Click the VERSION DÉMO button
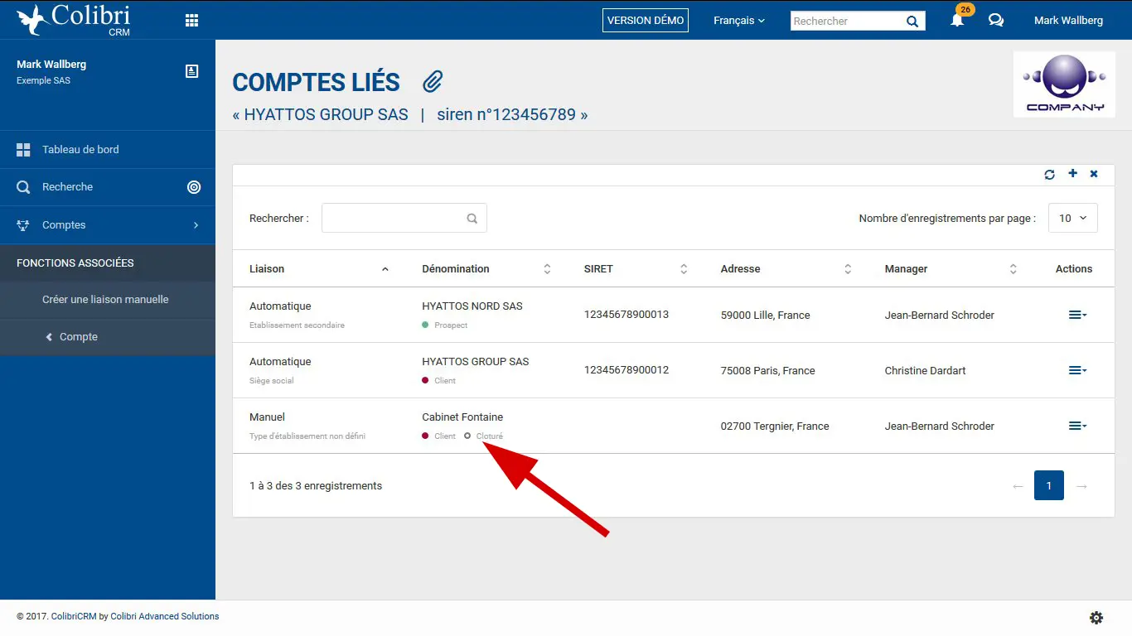The height and width of the screenshot is (636, 1132). (646, 21)
